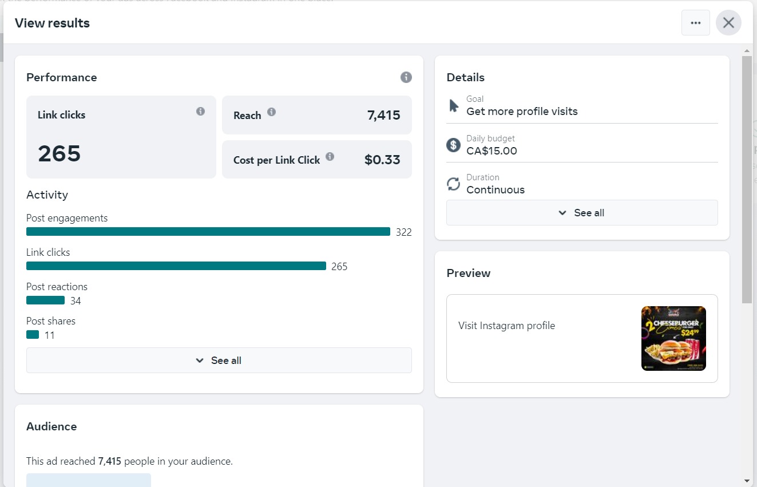This screenshot has height=487, width=757.
Task: Click the Post engagements progress bar
Action: point(208,232)
